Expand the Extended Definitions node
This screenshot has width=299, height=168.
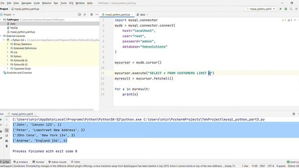point(7,48)
